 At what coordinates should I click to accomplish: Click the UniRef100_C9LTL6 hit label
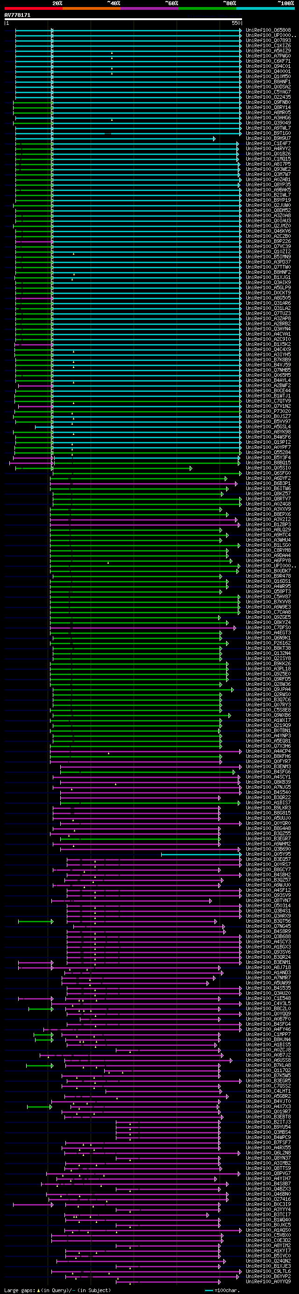click(268, 1271)
